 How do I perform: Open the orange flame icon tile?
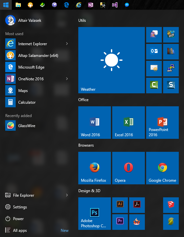pos(137,222)
